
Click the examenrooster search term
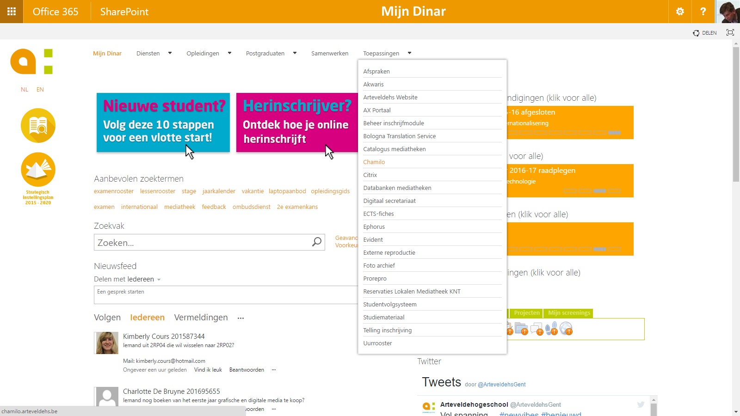[x=114, y=191]
